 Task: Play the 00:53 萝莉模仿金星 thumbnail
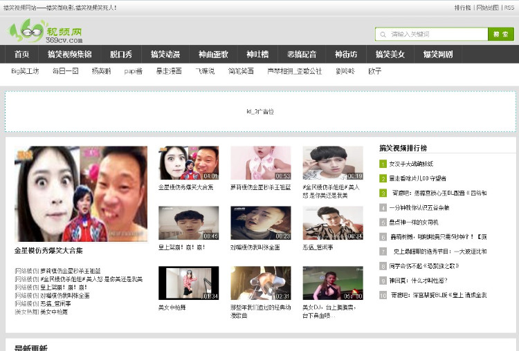261,163
